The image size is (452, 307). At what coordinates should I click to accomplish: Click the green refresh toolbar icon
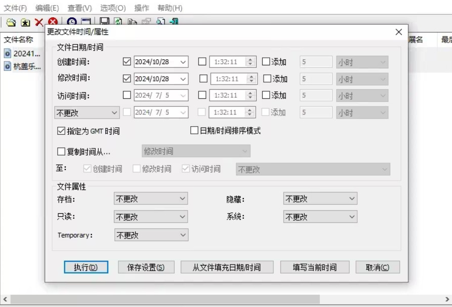click(x=118, y=21)
